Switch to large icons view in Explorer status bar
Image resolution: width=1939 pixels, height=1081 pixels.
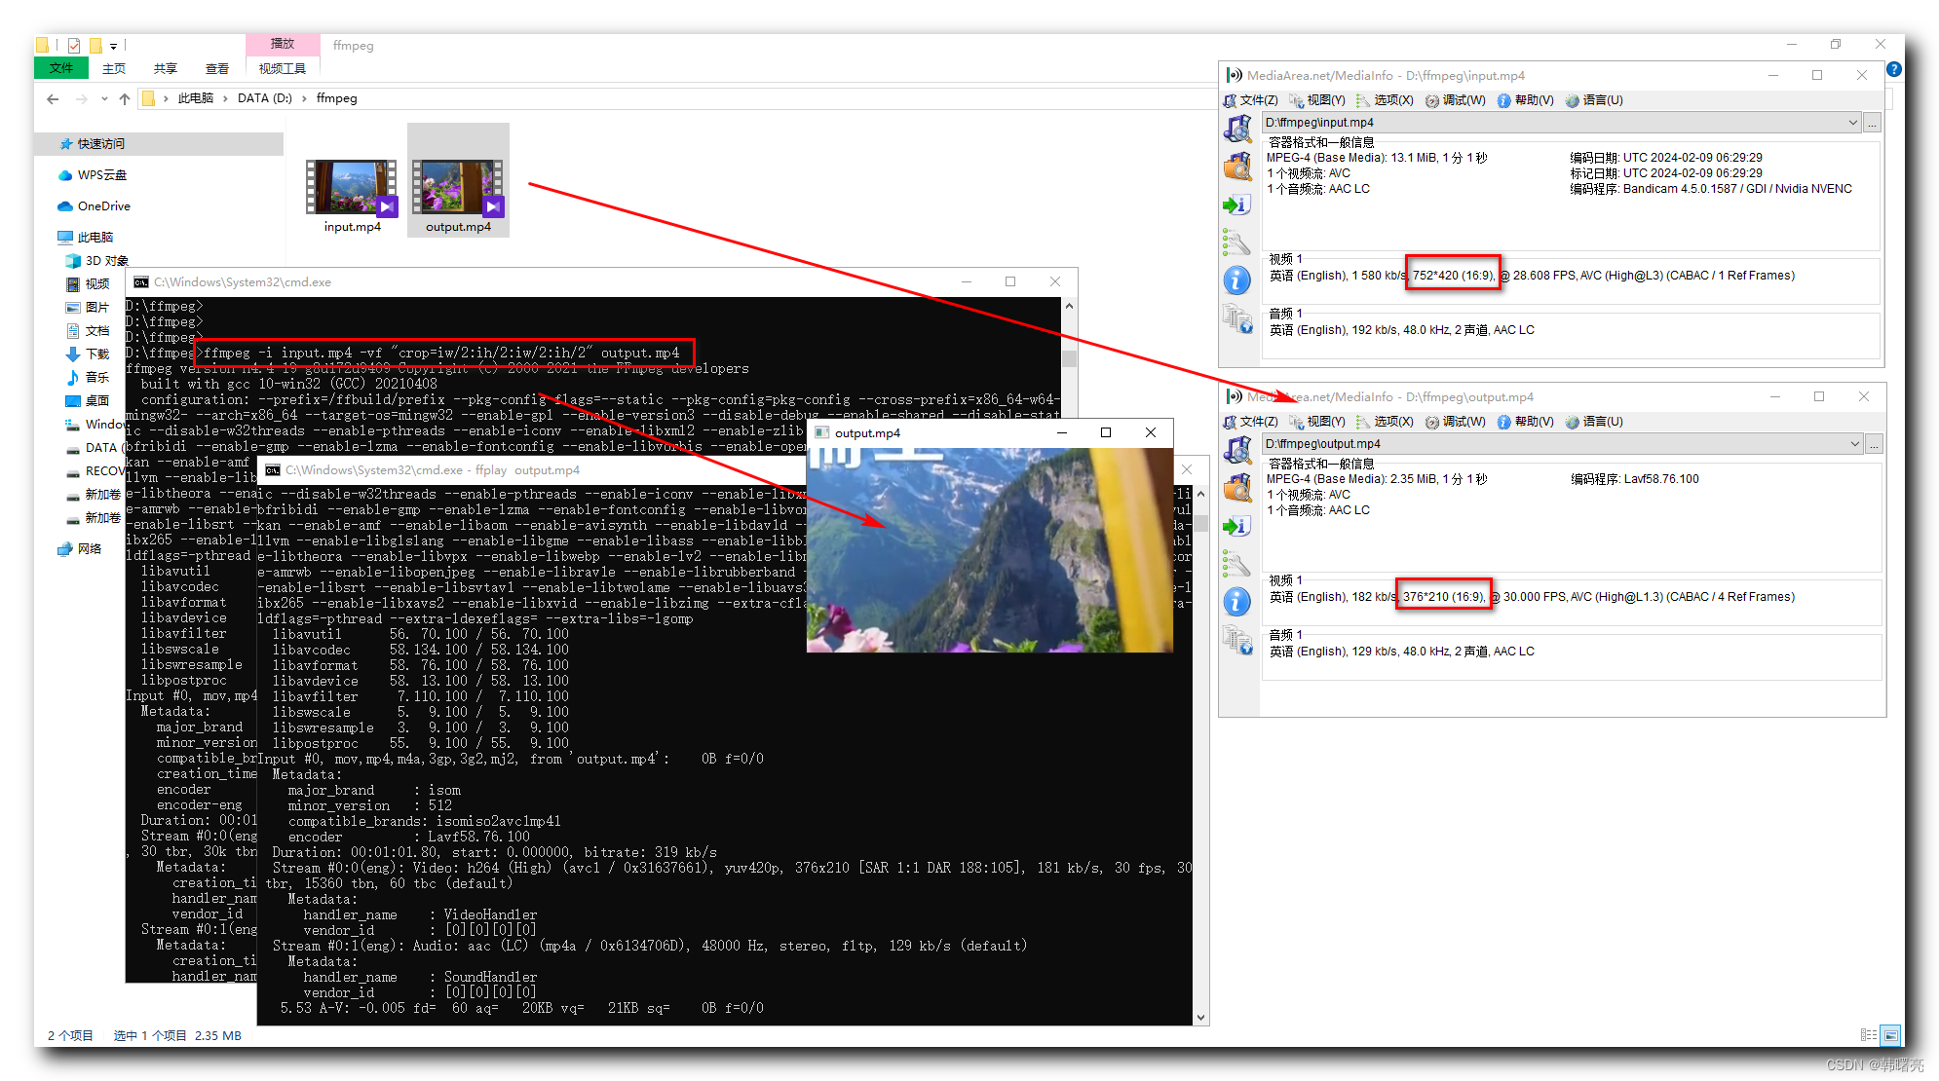click(x=1888, y=1034)
